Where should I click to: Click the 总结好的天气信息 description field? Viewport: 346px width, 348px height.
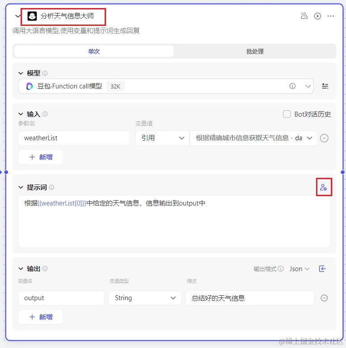click(x=250, y=298)
